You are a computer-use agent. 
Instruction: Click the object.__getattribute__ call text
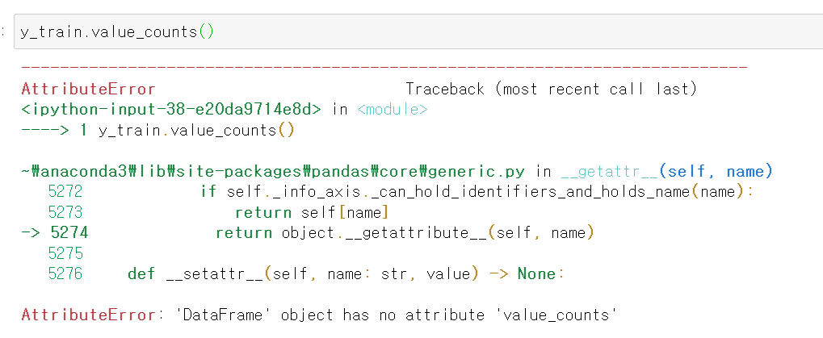(x=384, y=232)
